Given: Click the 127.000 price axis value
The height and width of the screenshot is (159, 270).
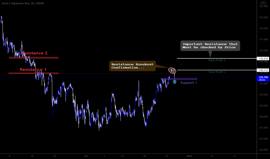Looking at the screenshot, I should point(263,139).
